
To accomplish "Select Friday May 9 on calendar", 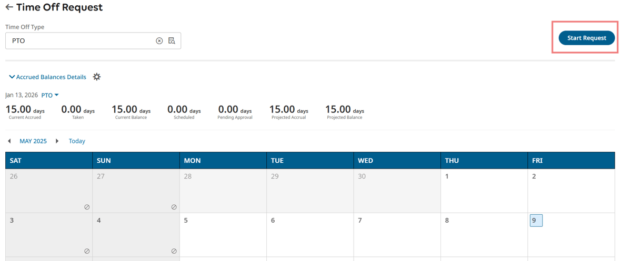I will coord(536,221).
